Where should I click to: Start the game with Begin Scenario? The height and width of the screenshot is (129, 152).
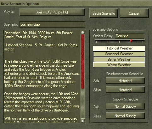click(104, 13)
